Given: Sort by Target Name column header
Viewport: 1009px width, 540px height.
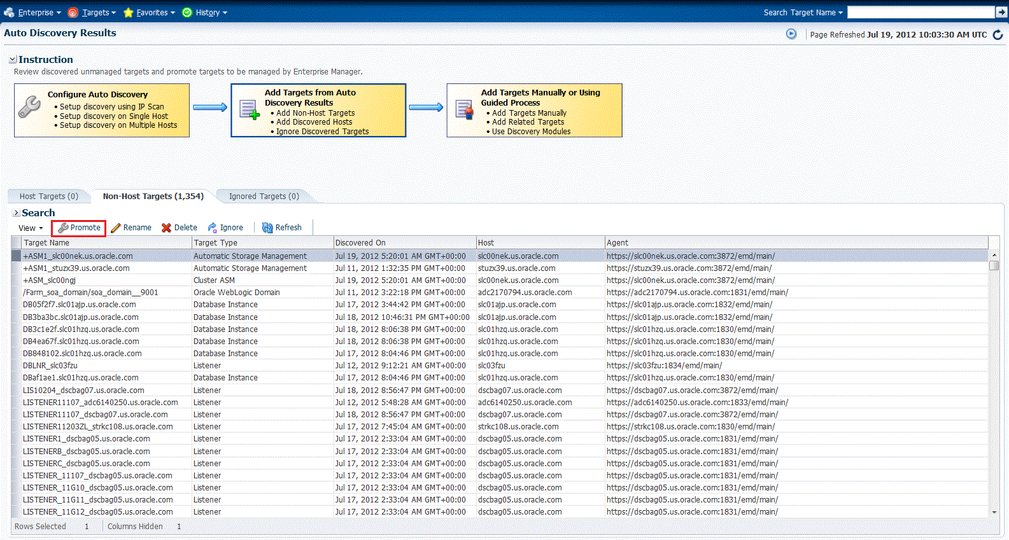Looking at the screenshot, I should click(x=107, y=242).
